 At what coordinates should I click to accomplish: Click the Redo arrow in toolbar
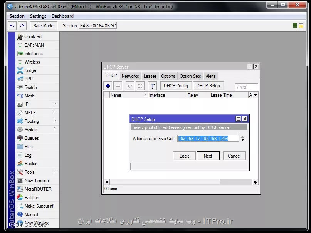tap(22, 25)
